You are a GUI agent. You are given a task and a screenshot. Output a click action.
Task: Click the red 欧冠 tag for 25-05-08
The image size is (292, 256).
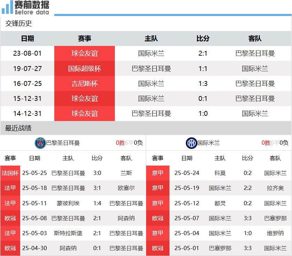pyautogui.click(x=10, y=218)
